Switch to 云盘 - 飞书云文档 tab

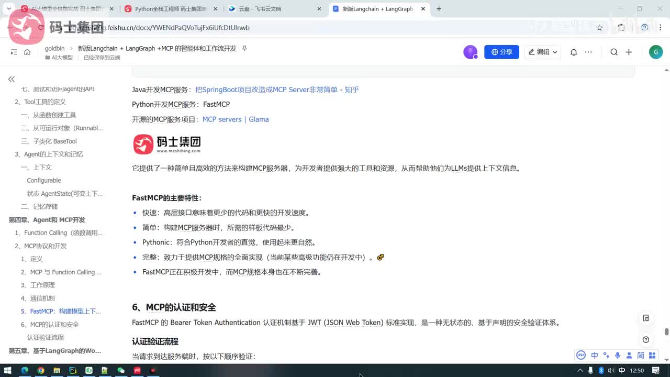click(x=275, y=9)
